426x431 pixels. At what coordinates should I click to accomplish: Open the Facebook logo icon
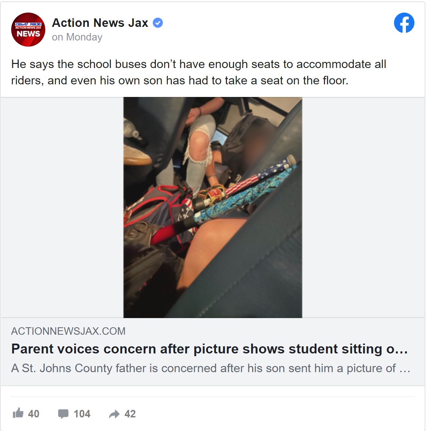pos(404,23)
